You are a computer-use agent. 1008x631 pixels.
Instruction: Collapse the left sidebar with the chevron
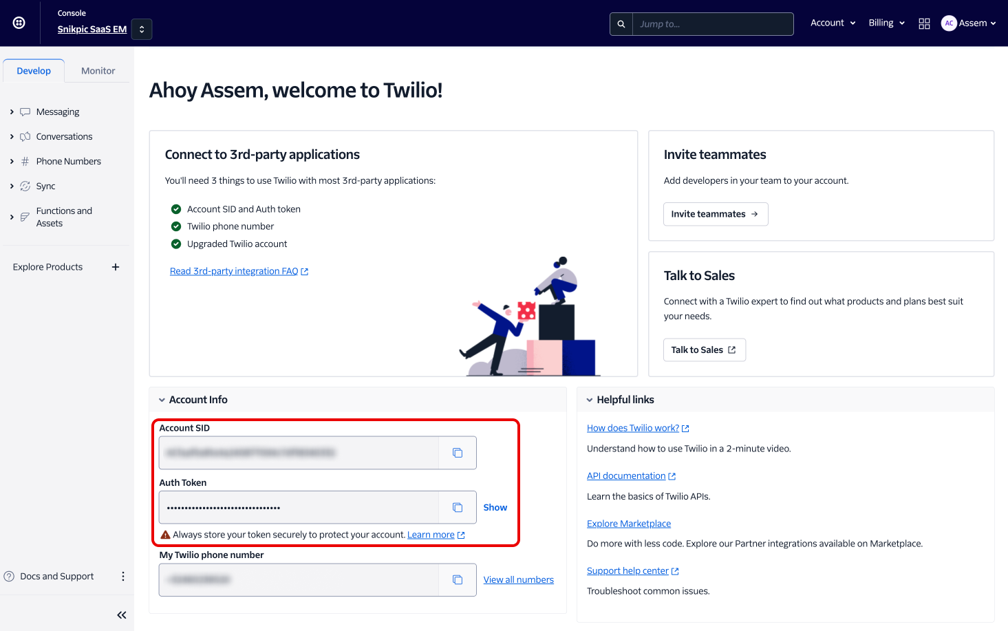(x=121, y=614)
